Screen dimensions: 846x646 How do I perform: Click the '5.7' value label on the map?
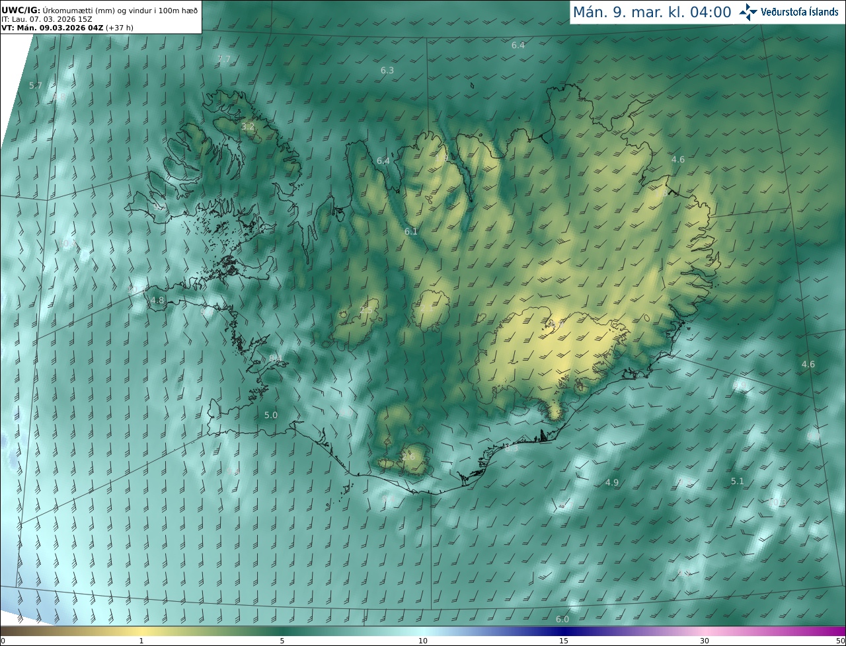pos(36,85)
